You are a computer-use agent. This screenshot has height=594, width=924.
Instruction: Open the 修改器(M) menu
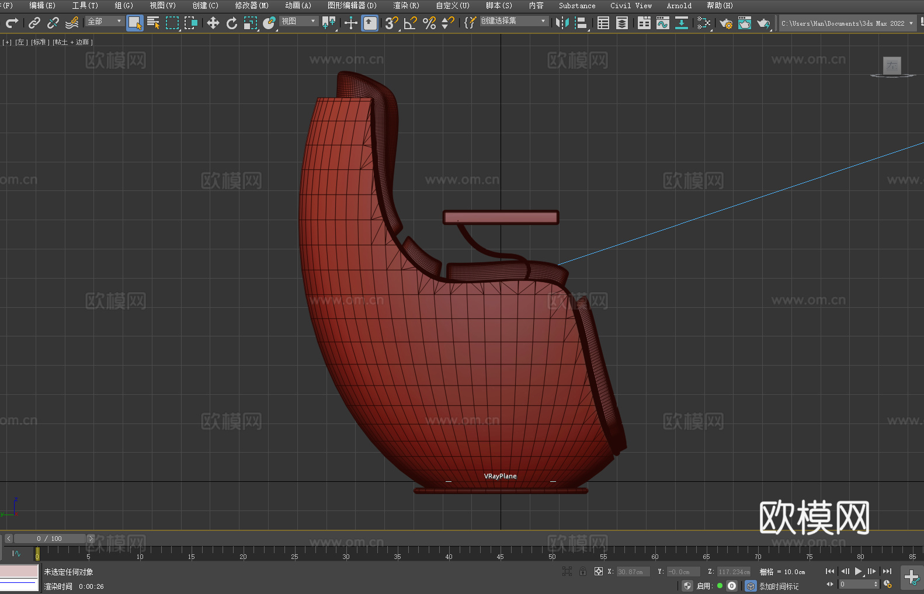[x=252, y=5]
